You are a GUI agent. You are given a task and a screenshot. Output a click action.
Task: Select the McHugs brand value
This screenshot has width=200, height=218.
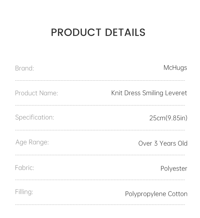(x=175, y=68)
